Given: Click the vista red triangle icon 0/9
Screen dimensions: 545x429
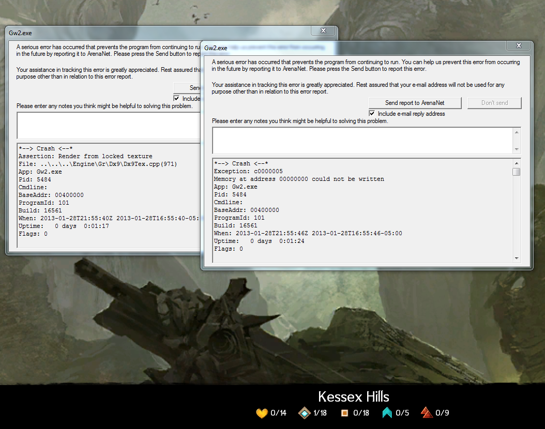Looking at the screenshot, I should tap(426, 412).
